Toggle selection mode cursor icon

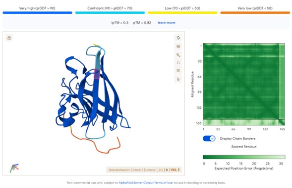[x=178, y=79]
